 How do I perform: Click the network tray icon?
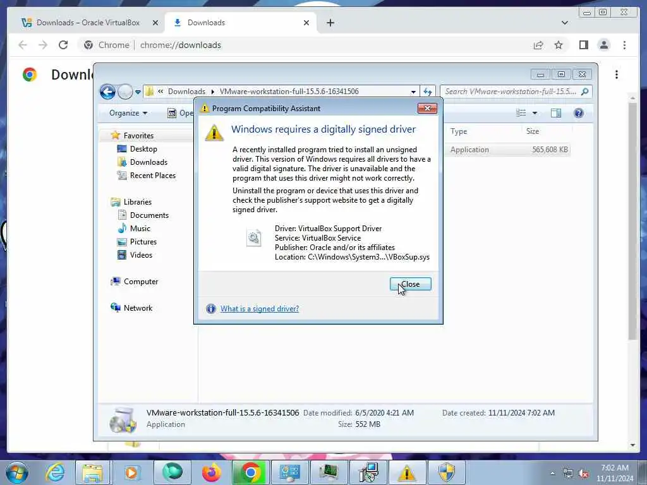coord(568,474)
